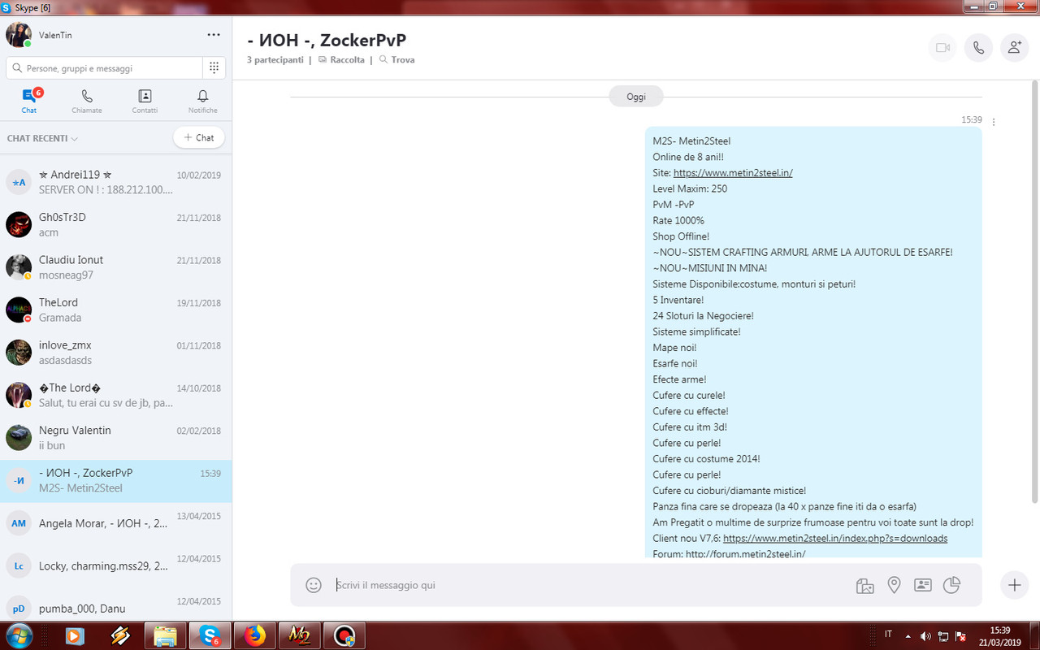Open the Client nou V7.6 downloads link
Image resolution: width=1040 pixels, height=650 pixels.
click(x=835, y=538)
